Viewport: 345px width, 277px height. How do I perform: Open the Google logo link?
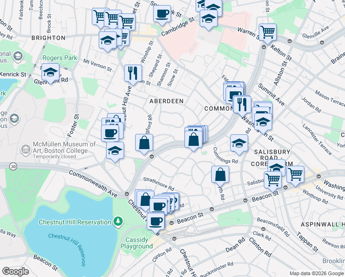tap(15, 271)
